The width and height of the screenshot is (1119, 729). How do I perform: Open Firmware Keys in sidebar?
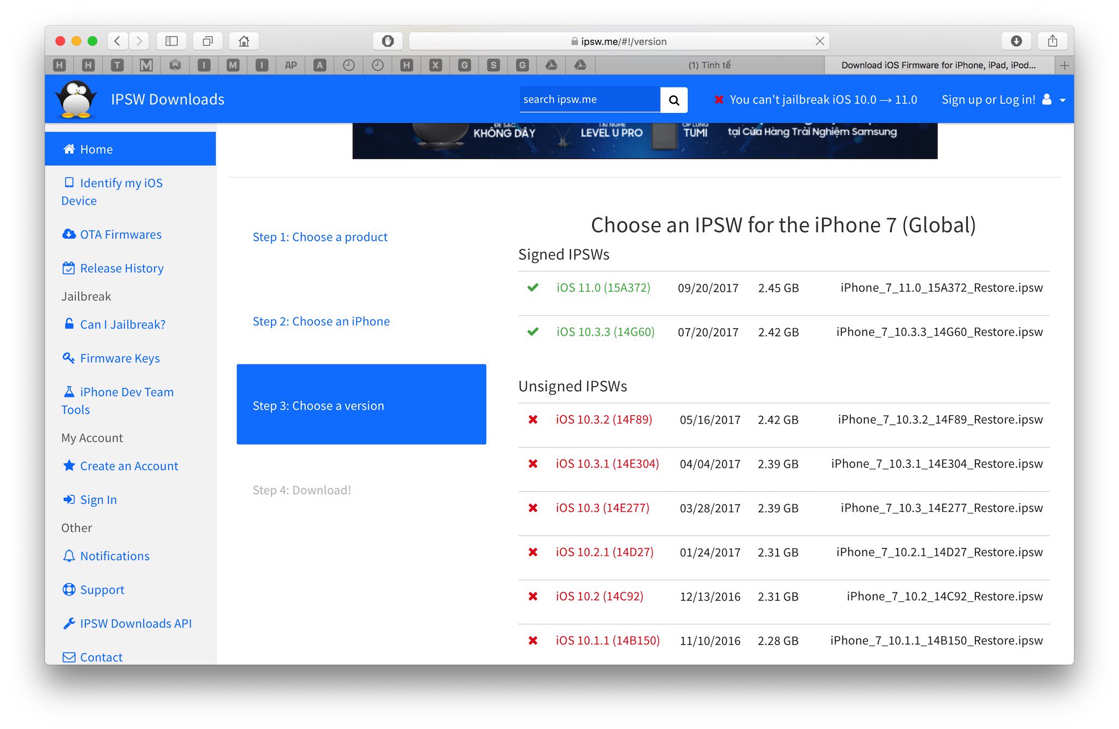120,358
